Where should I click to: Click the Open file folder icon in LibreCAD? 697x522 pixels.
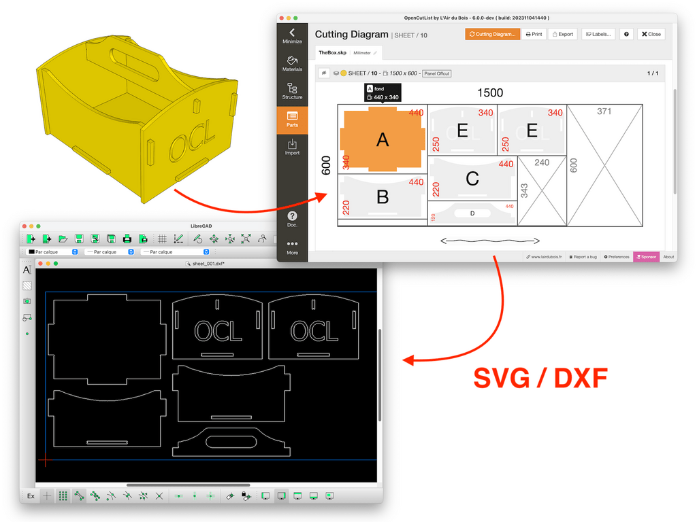pyautogui.click(x=63, y=239)
